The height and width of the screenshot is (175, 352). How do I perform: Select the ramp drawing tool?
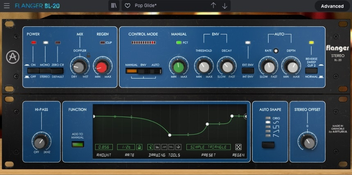[x=164, y=147]
